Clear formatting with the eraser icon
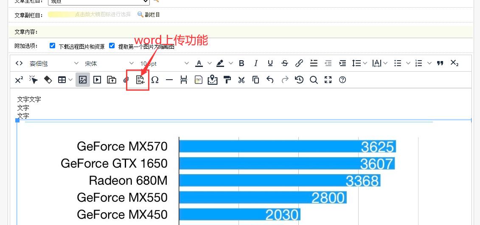 click(x=48, y=80)
